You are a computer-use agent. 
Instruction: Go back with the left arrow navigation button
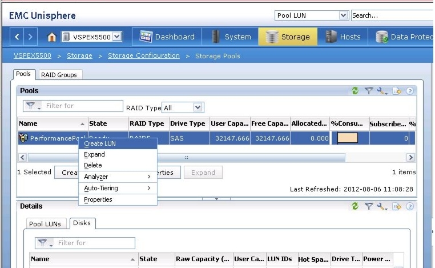click(17, 37)
